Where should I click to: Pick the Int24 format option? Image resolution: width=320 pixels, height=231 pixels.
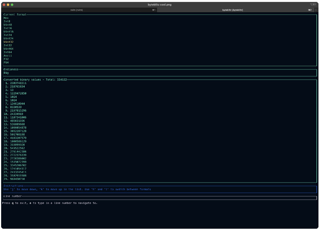(x=8, y=35)
